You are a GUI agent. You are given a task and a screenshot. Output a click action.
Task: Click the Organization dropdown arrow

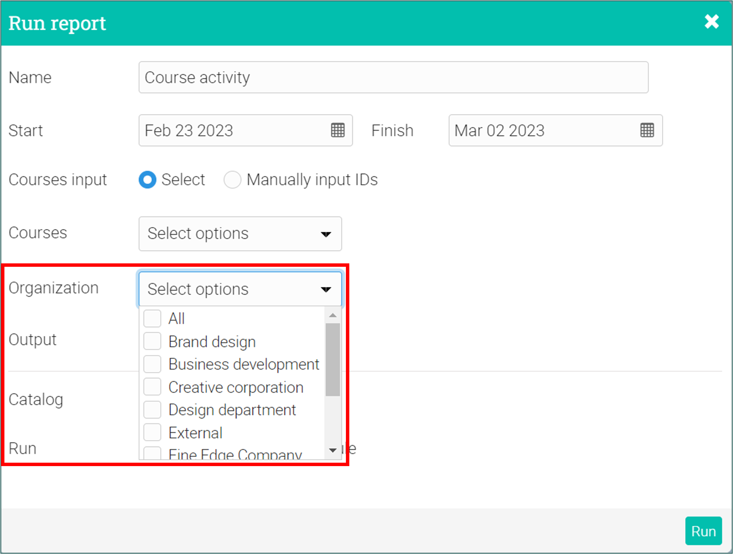tap(326, 289)
